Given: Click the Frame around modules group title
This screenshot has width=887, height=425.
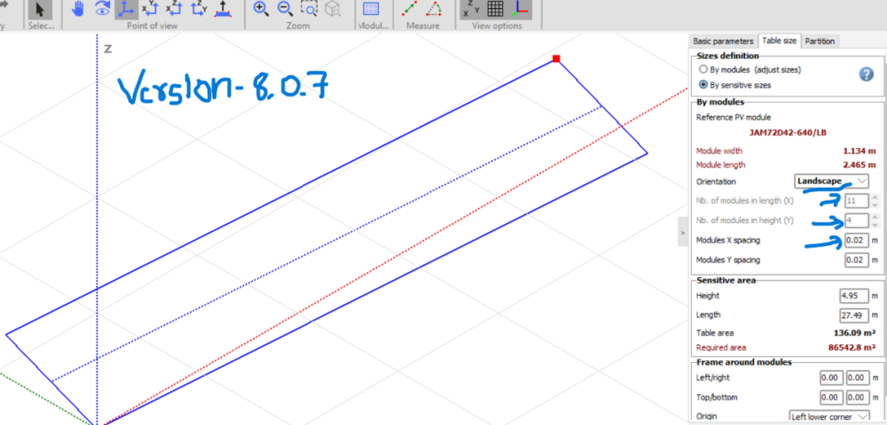Looking at the screenshot, I should pyautogui.click(x=744, y=362).
